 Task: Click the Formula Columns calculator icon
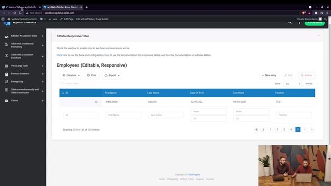(7, 74)
